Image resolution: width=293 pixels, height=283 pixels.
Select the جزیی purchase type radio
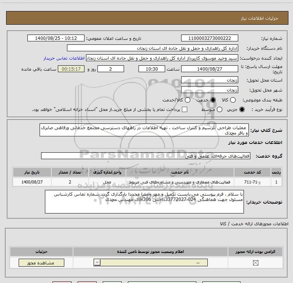tap(242, 109)
